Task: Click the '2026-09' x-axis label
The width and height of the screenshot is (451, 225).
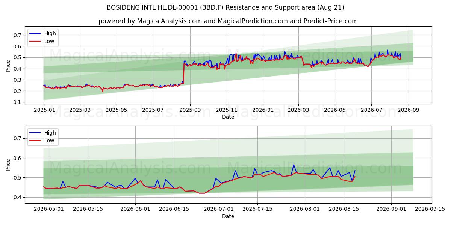Action: point(408,110)
